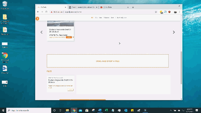Click 'Skydeck Keywords Draft' title in FILES list
201x113 pixels.
pyautogui.click(x=61, y=81)
